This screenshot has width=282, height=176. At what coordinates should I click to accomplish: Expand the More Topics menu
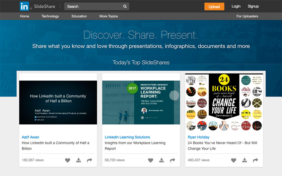point(108,16)
